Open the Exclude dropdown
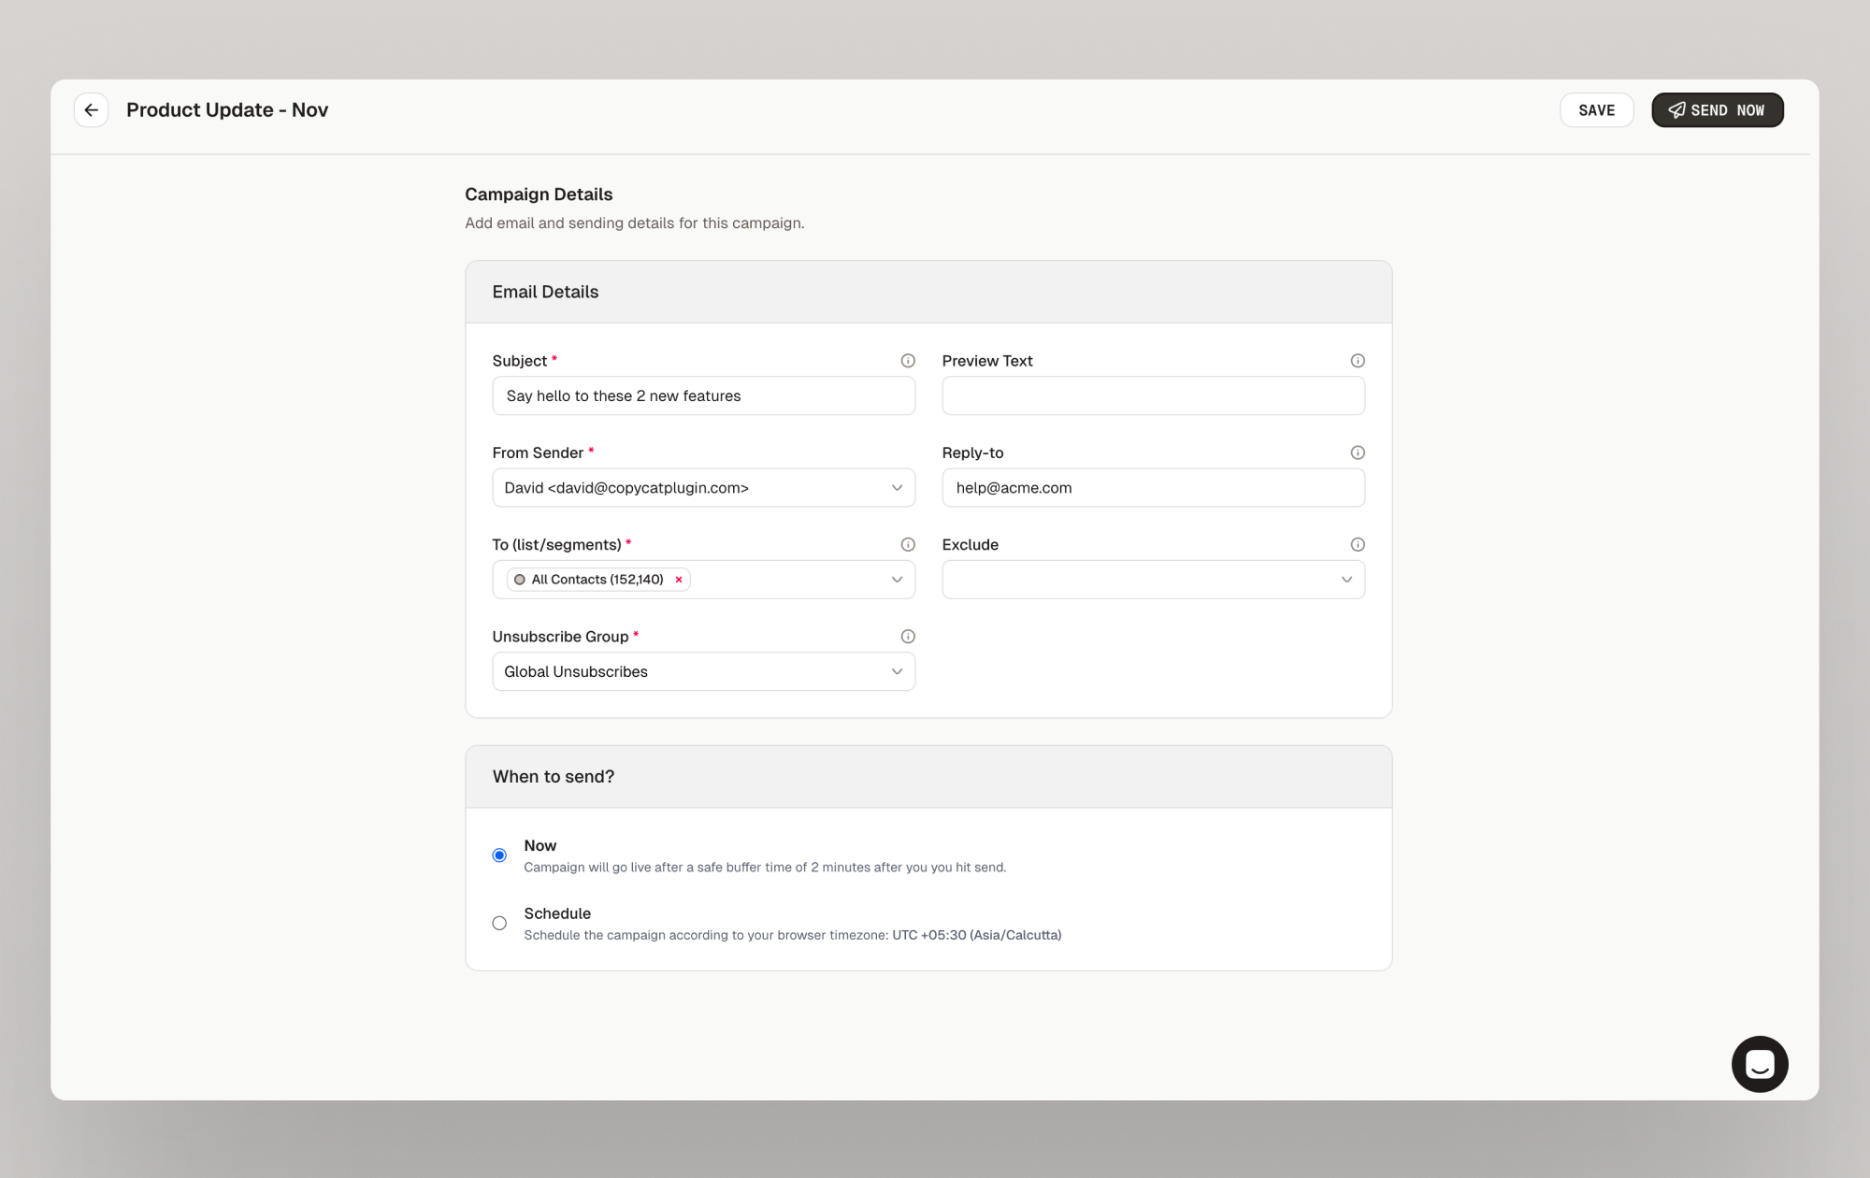 click(x=1153, y=580)
